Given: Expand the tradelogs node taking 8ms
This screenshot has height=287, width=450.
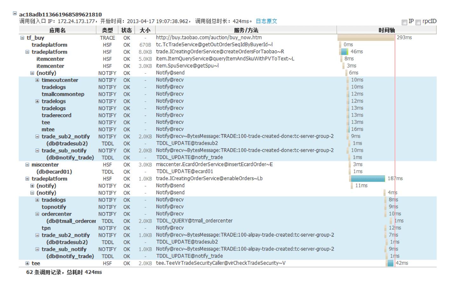Looking at the screenshot, I should click(x=37, y=200).
